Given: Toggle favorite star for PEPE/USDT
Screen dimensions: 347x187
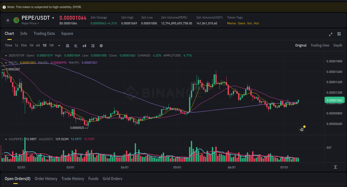Looking at the screenshot, I should 8,20.
